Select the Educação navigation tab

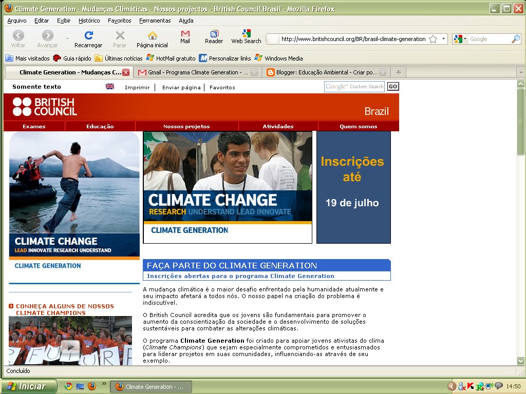coord(100,126)
